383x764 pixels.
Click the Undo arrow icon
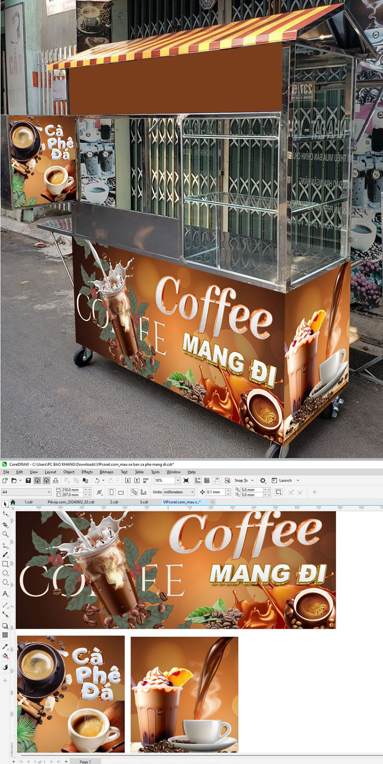tap(97, 480)
